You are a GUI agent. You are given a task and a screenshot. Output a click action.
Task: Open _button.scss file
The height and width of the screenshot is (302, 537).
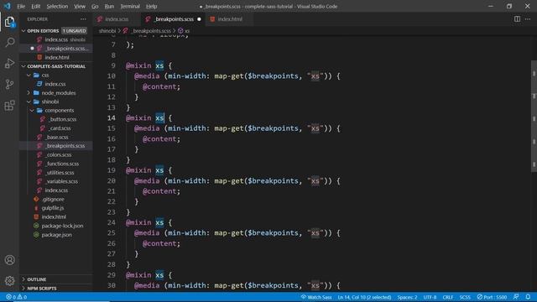tap(56, 119)
